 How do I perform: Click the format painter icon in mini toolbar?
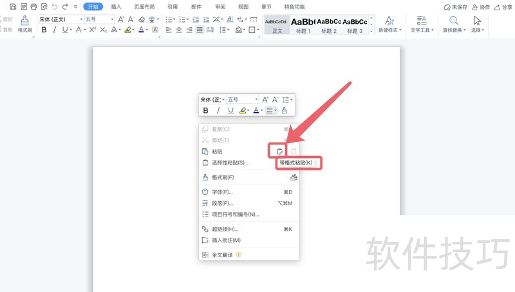285,110
